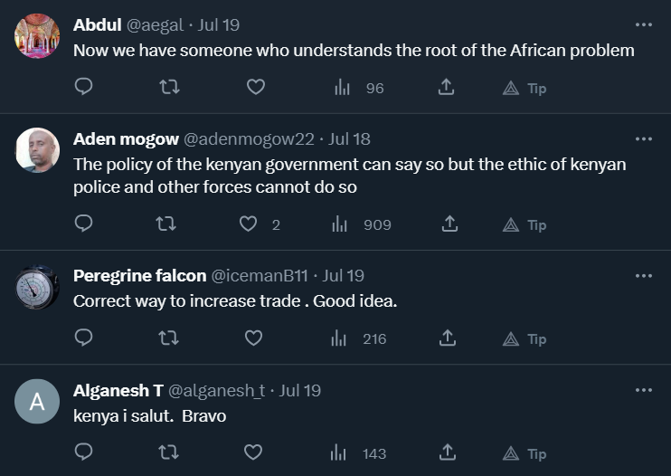Retweet Alganesh T's tweet
Screen dimensions: 671x476
coord(168,453)
